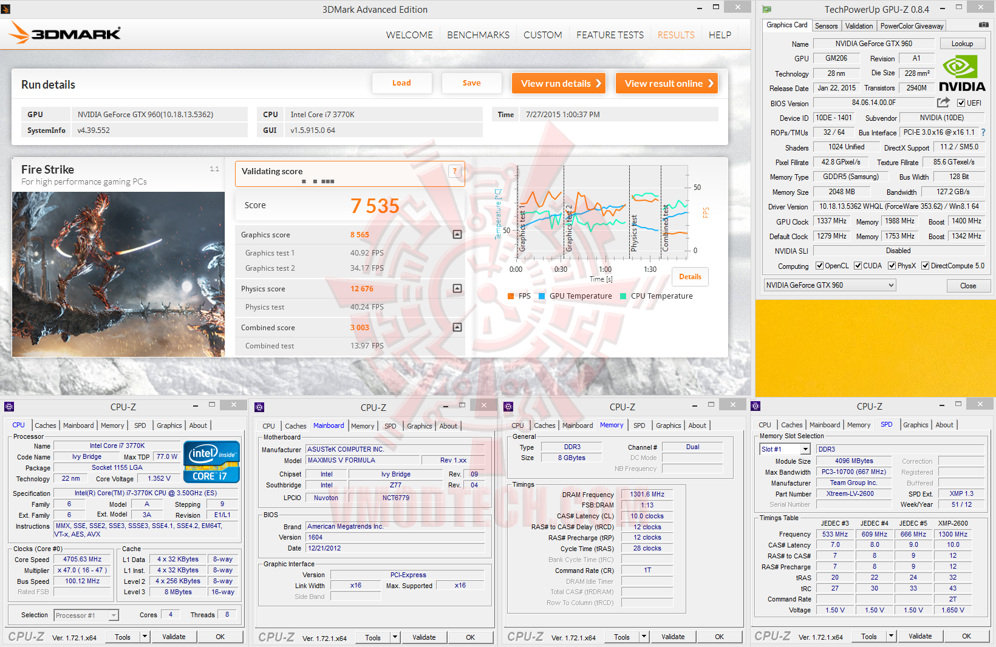Viewport: 996px width, 647px height.
Task: Click the orange FPS legend swatch
Action: (x=511, y=296)
